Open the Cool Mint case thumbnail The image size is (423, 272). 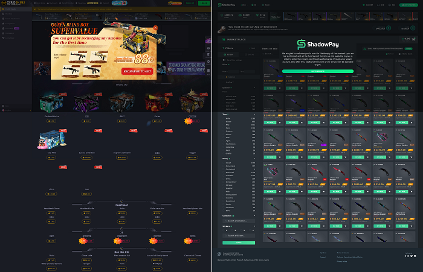click(52, 139)
